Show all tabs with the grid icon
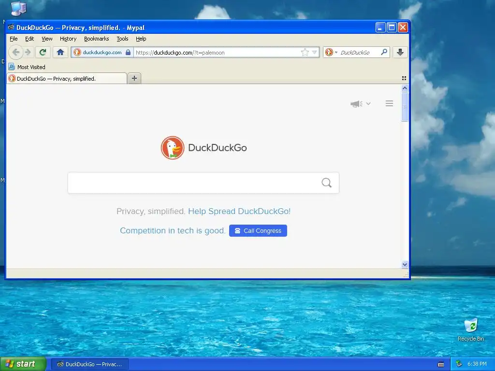 pyautogui.click(x=404, y=78)
